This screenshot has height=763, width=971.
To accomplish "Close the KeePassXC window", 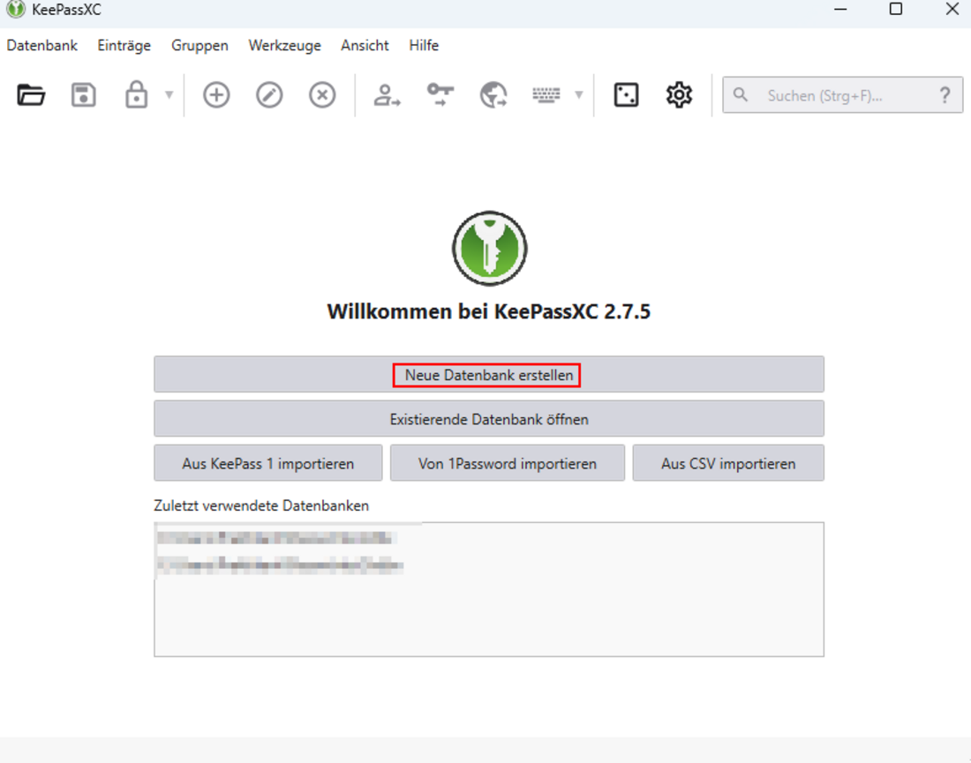I will pyautogui.click(x=952, y=10).
